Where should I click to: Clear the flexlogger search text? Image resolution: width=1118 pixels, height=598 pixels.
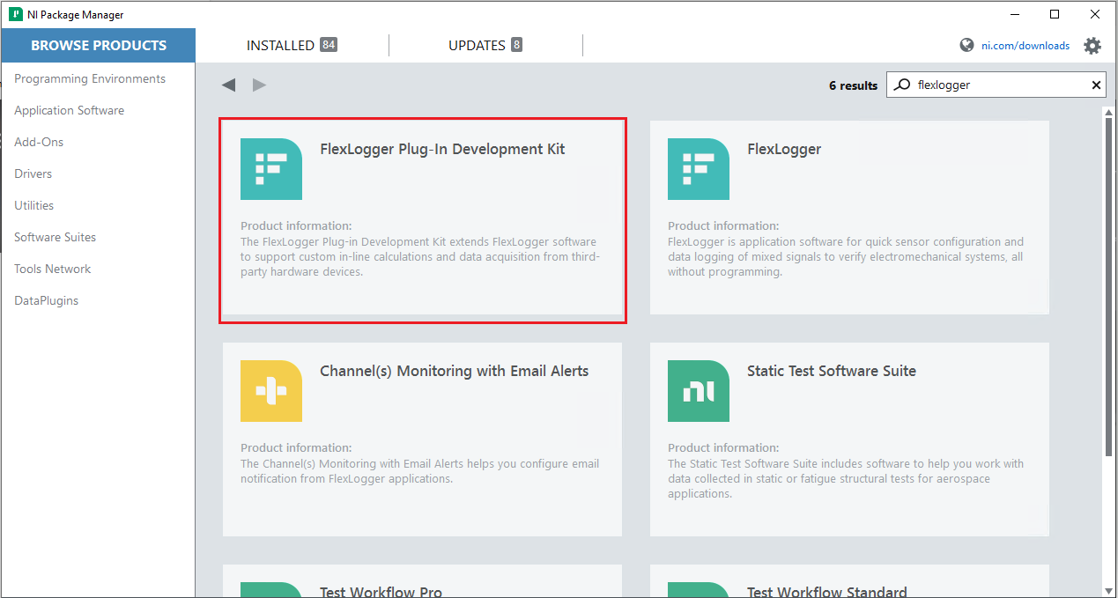[x=1096, y=85]
